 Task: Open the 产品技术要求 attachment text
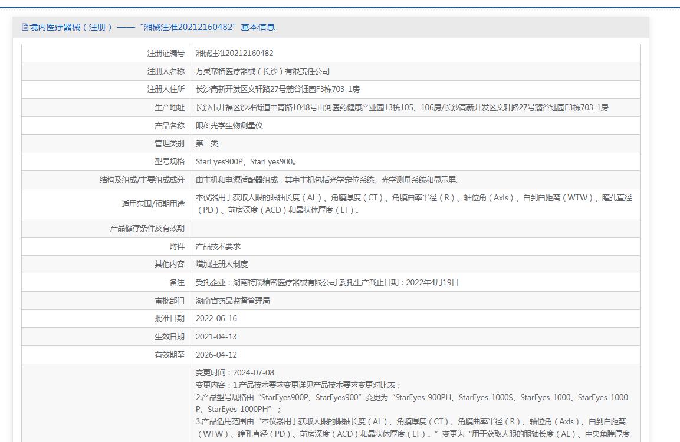218,246
